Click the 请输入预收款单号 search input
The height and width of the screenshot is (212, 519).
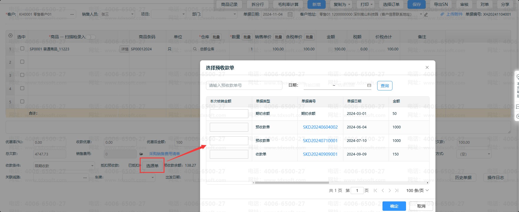244,85
